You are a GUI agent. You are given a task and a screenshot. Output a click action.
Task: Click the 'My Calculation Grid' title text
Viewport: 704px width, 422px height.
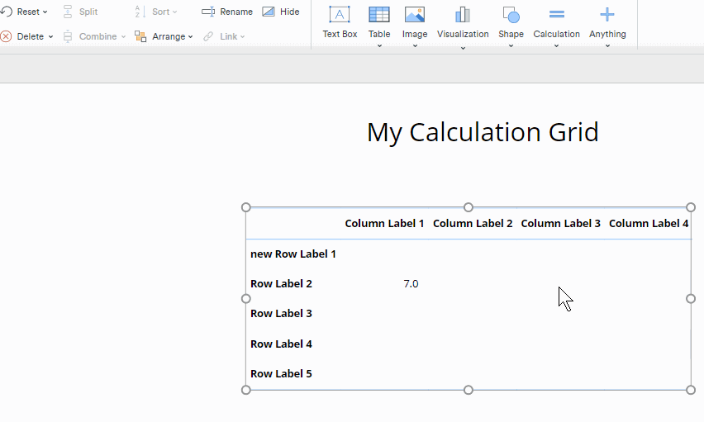coord(483,132)
